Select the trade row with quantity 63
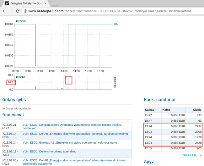 point(173,121)
